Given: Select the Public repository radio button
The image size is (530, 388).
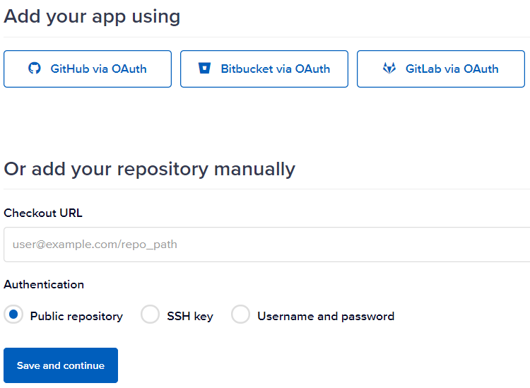Looking at the screenshot, I should point(13,314).
